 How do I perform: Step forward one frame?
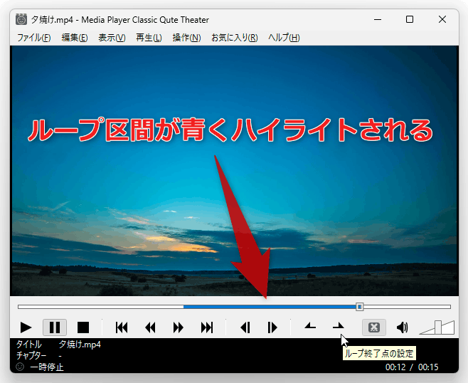click(x=272, y=327)
